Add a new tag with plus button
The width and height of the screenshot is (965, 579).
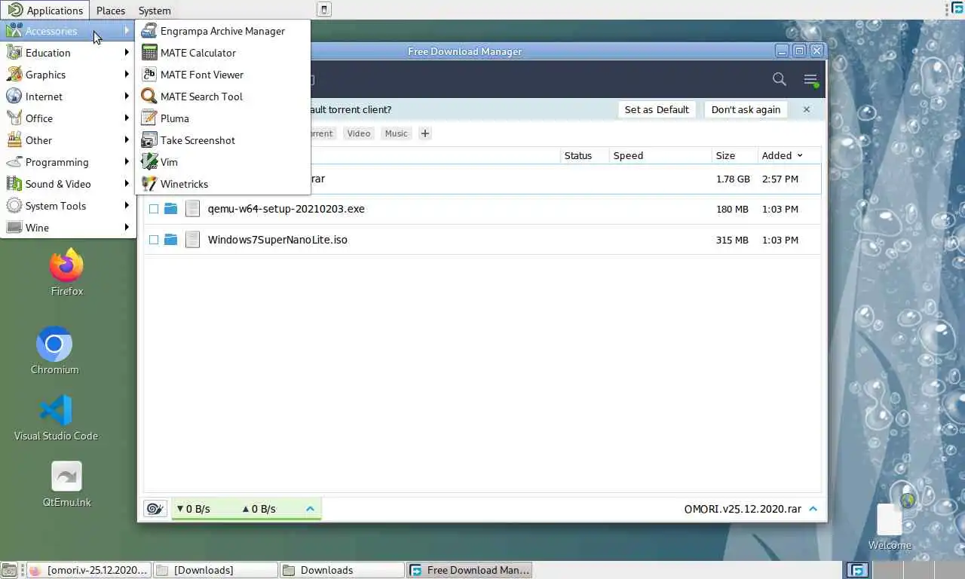[x=425, y=133]
